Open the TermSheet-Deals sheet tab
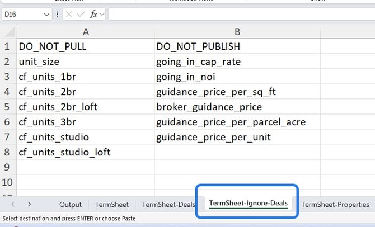The height and width of the screenshot is (227, 375). tap(168, 205)
